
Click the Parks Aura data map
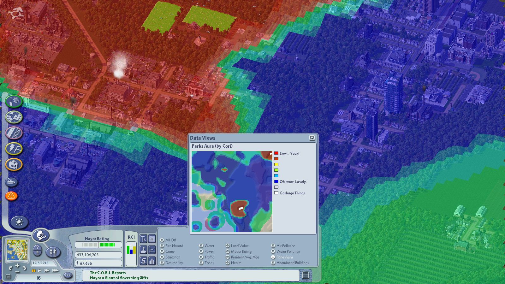(232, 192)
